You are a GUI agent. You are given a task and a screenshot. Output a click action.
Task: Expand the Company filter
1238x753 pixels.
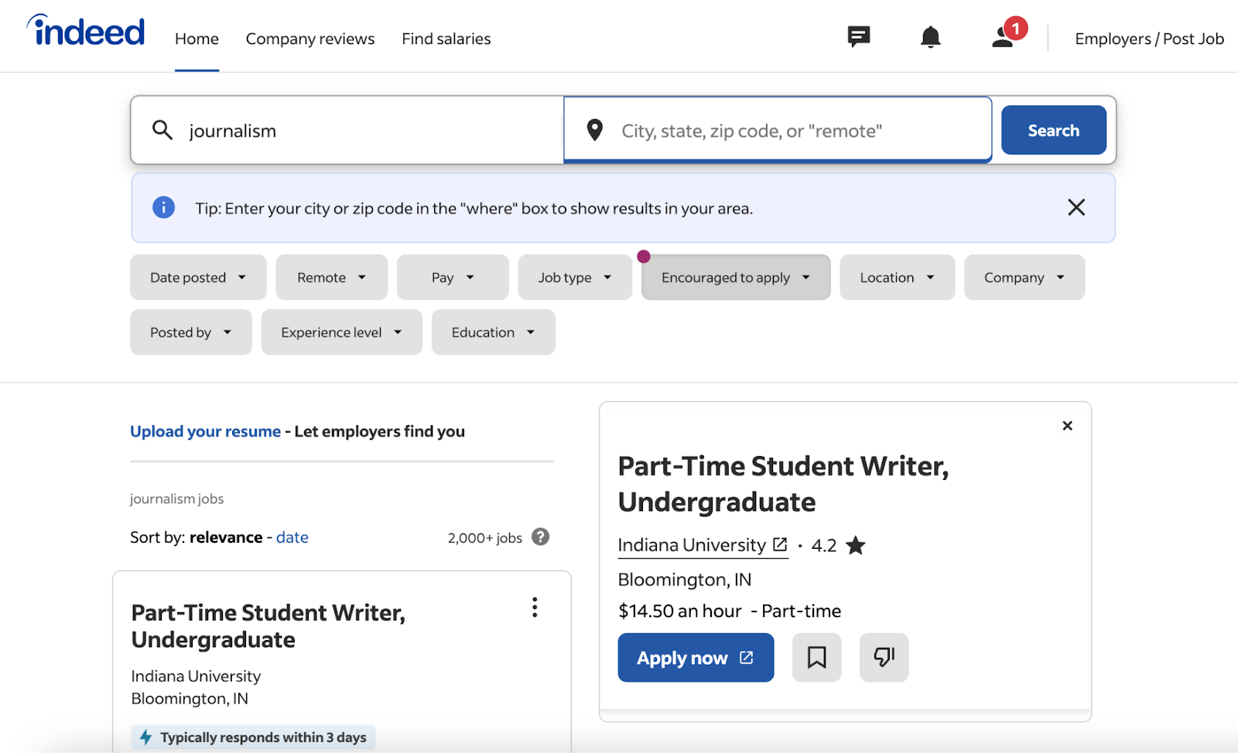tap(1024, 277)
